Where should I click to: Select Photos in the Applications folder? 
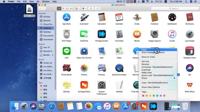click(x=84, y=68)
